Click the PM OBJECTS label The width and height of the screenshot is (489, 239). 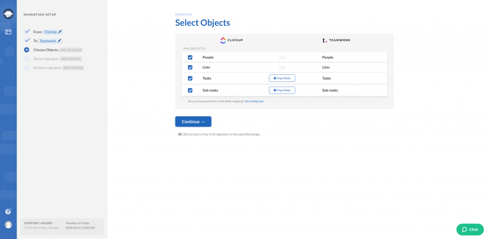coord(194,49)
